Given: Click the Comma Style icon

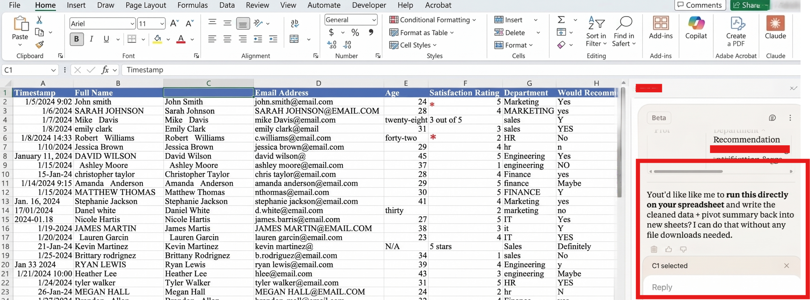Looking at the screenshot, I should point(371,32).
